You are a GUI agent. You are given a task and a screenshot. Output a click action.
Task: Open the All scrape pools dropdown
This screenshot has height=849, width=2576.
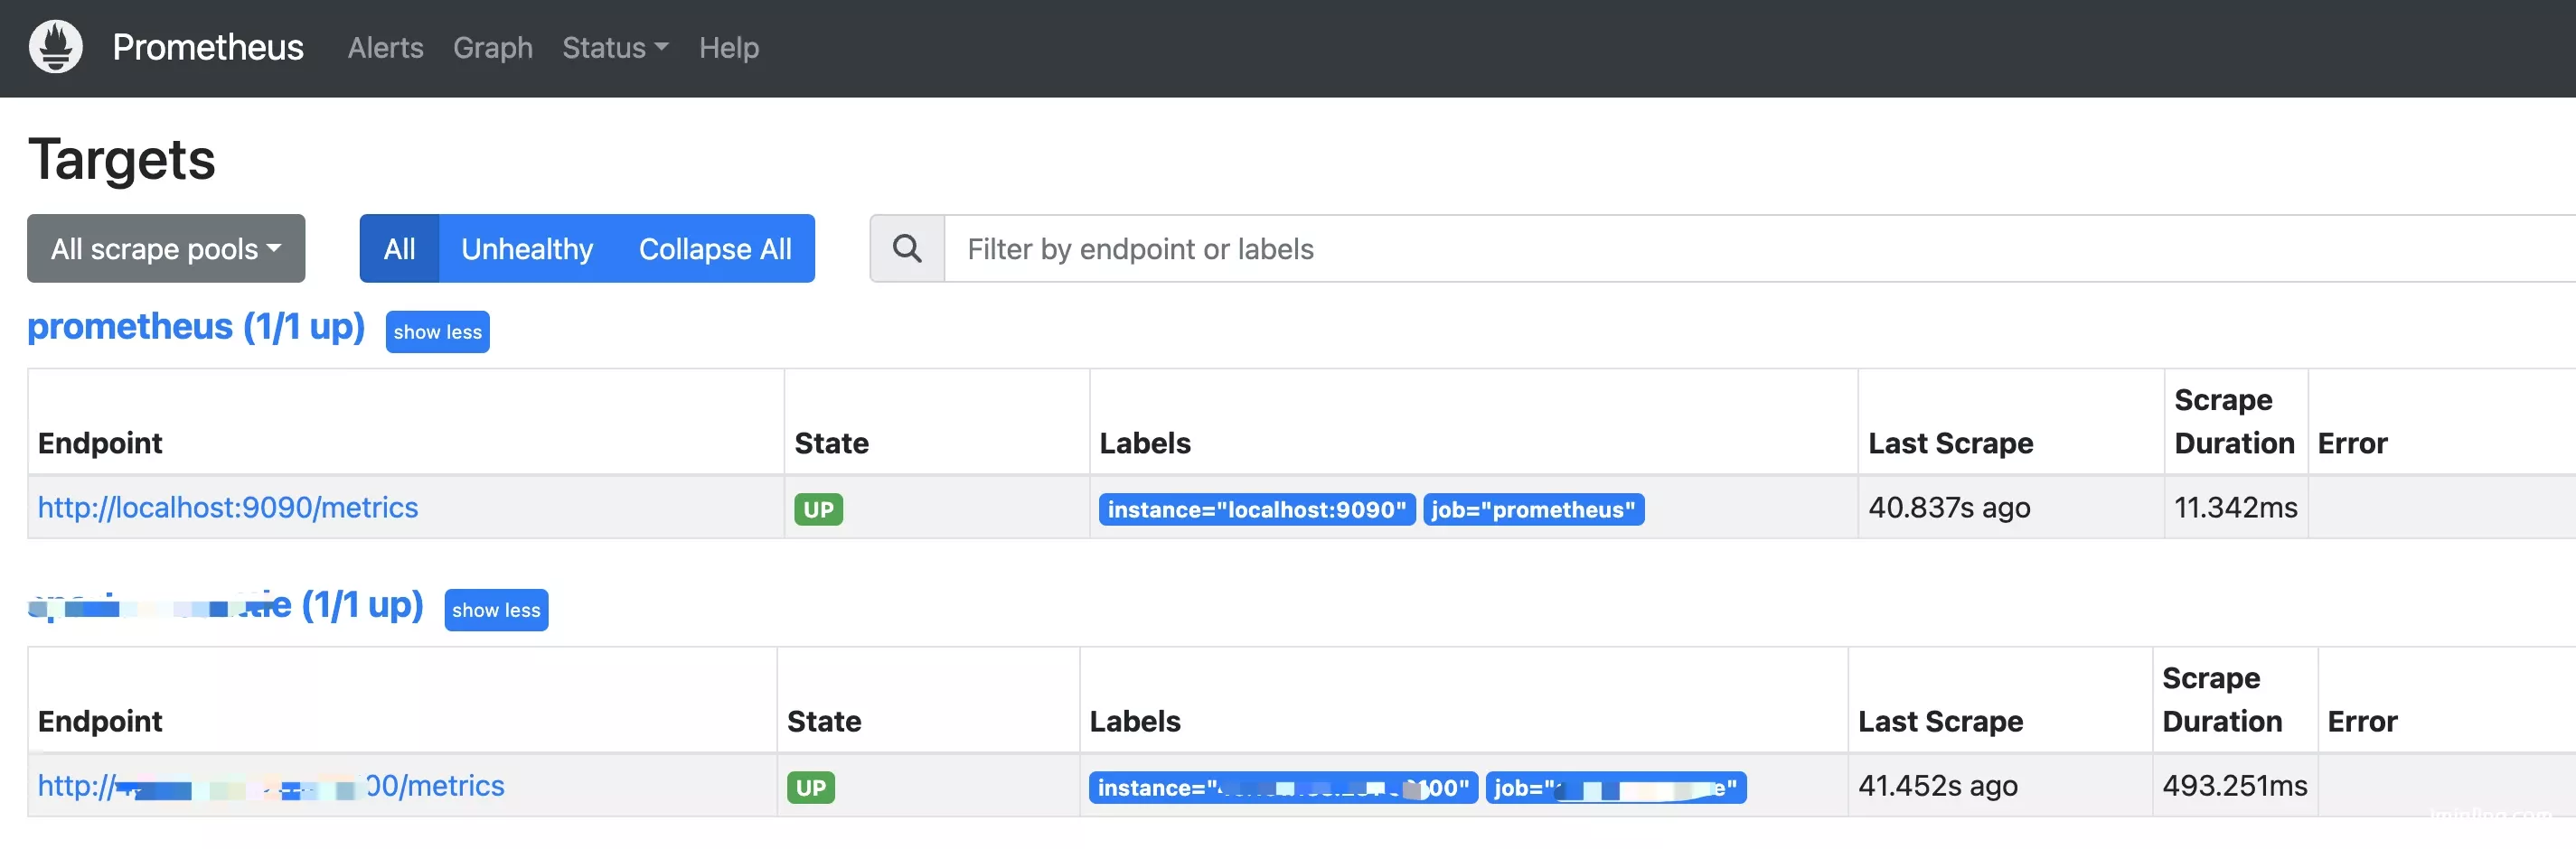pos(166,248)
